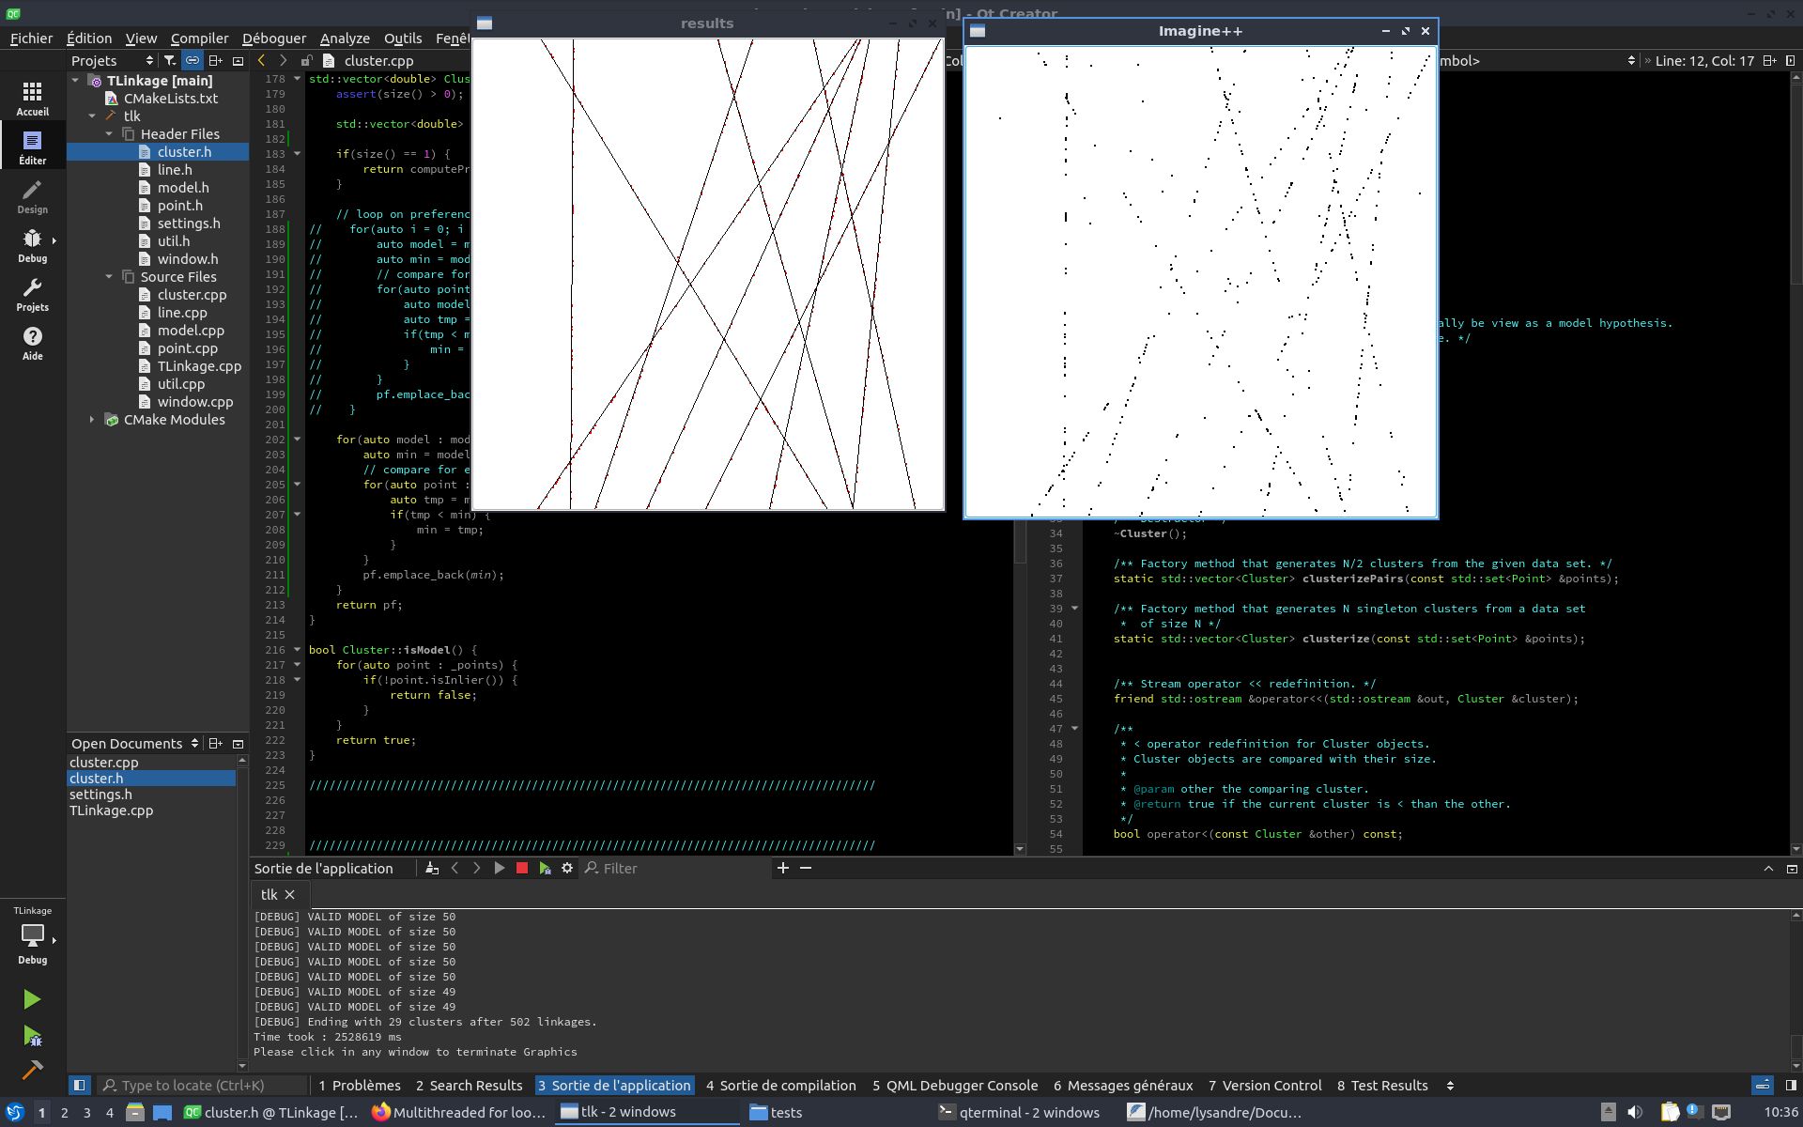Click the filter tree icon in Projets panel
This screenshot has height=1127, width=1803.
(x=169, y=60)
